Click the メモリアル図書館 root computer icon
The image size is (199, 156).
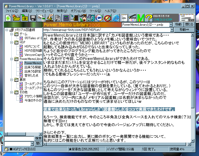click(11, 30)
